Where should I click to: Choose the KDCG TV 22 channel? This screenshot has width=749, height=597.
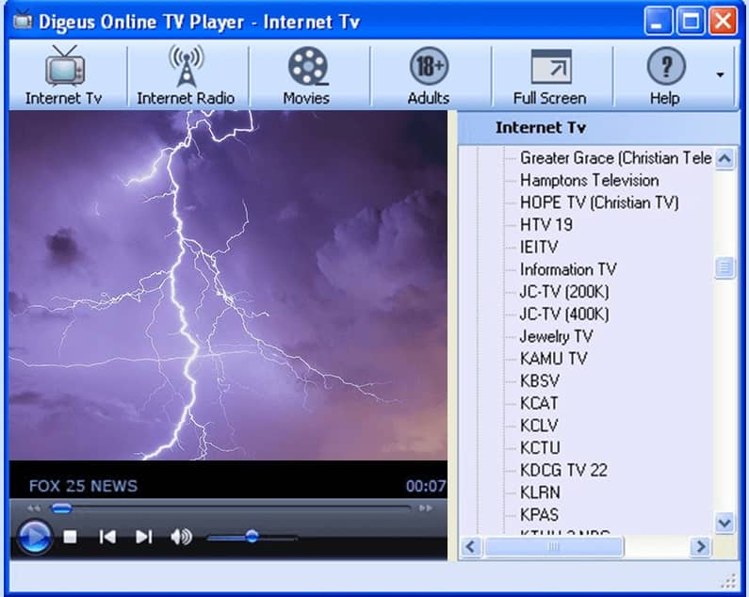click(x=563, y=470)
